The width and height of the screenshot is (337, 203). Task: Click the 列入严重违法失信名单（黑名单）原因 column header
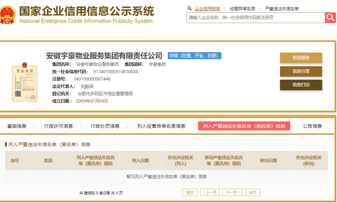click(95, 161)
